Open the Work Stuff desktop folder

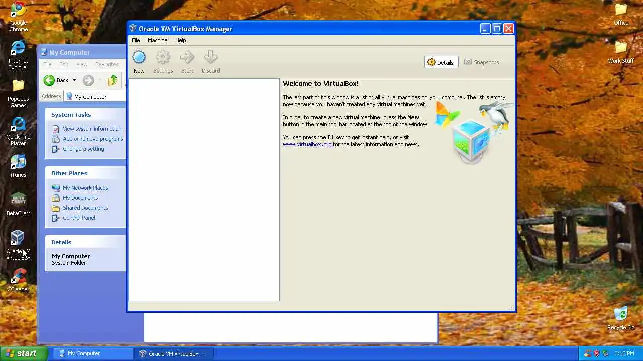point(621,52)
